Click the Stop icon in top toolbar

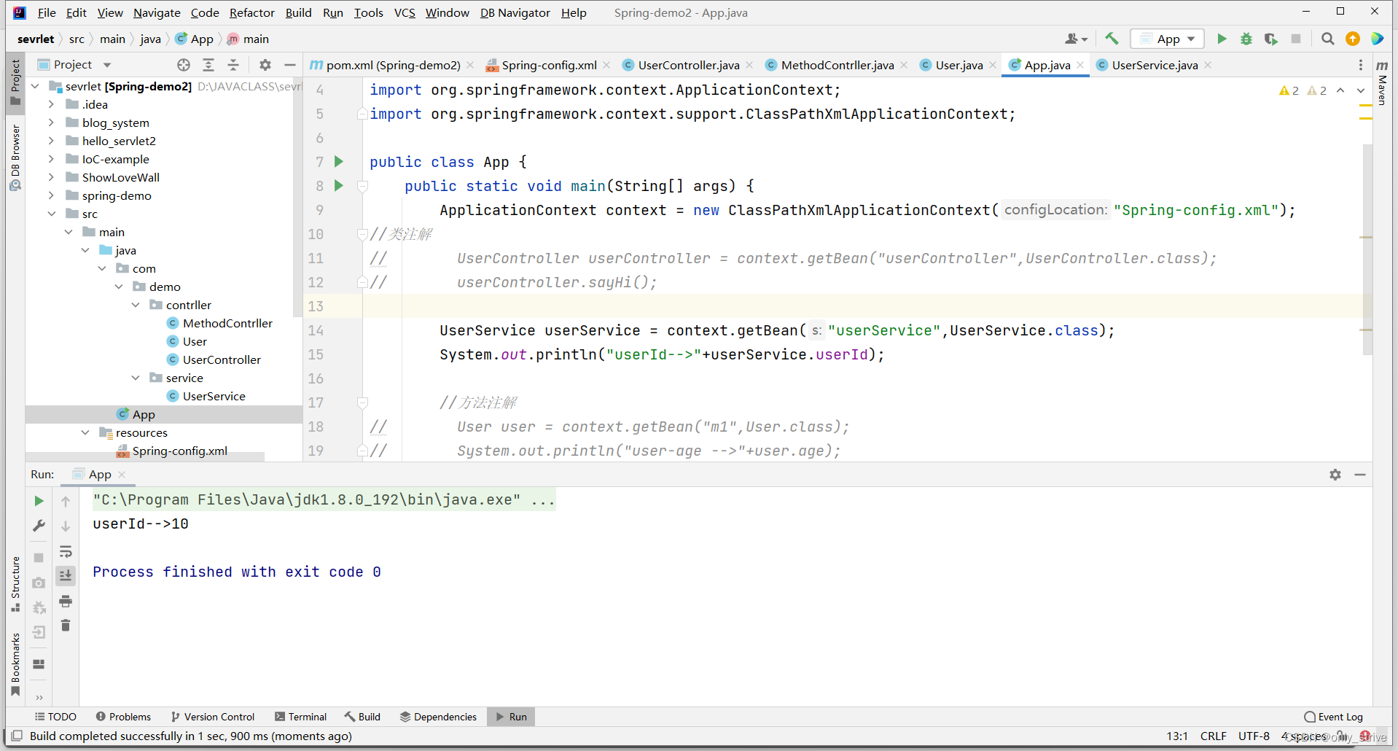(1296, 39)
